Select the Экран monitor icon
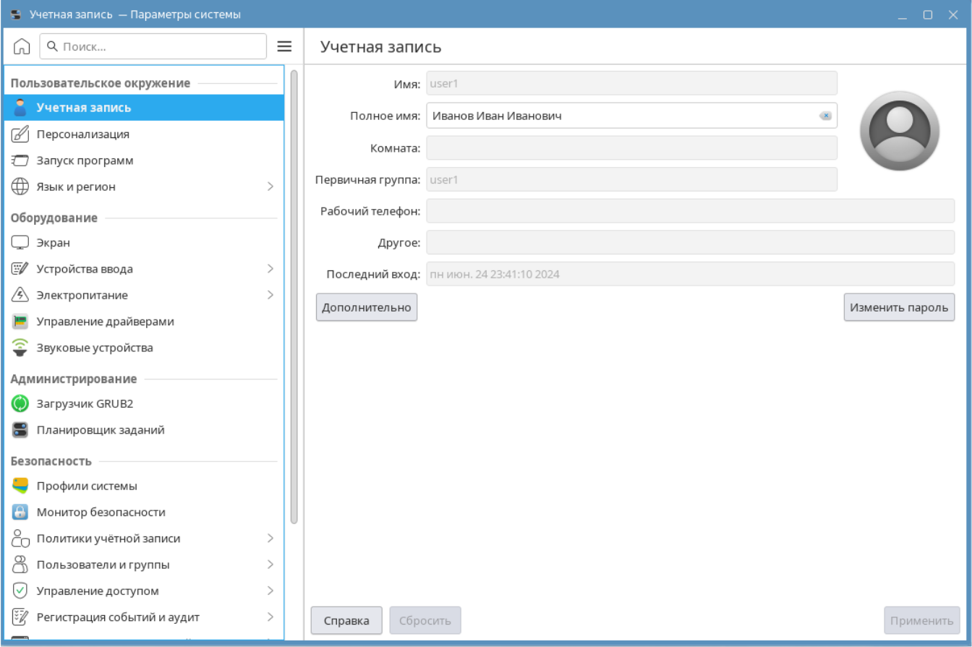Image resolution: width=972 pixels, height=647 pixels. [x=20, y=243]
